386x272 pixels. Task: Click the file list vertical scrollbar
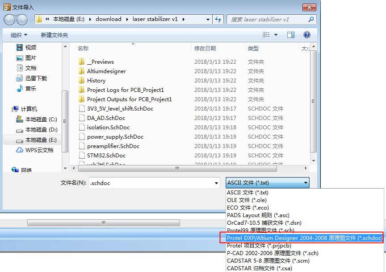313,102
